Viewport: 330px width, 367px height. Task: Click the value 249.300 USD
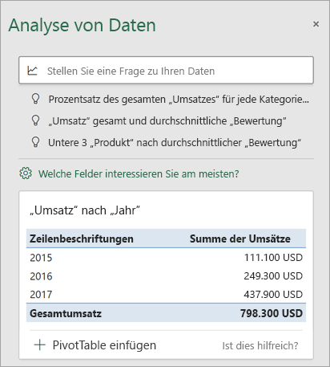click(x=273, y=276)
